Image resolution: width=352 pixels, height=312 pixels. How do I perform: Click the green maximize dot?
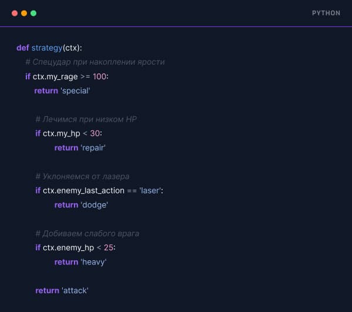coord(33,14)
